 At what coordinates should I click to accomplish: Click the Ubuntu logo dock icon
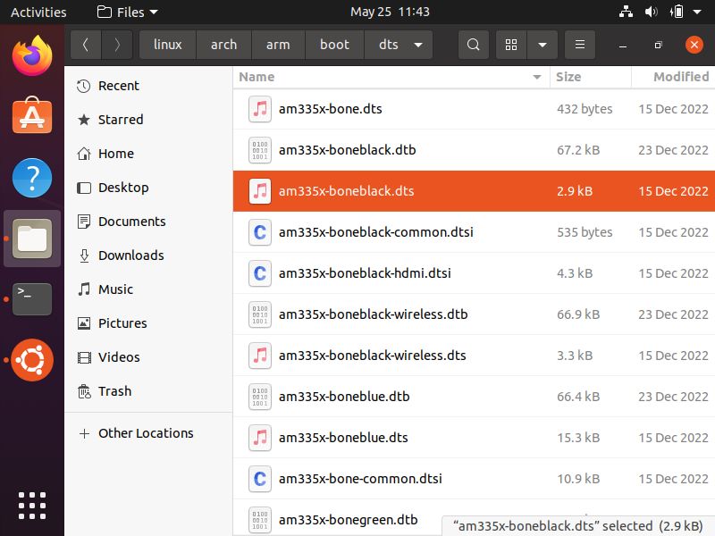[32, 360]
